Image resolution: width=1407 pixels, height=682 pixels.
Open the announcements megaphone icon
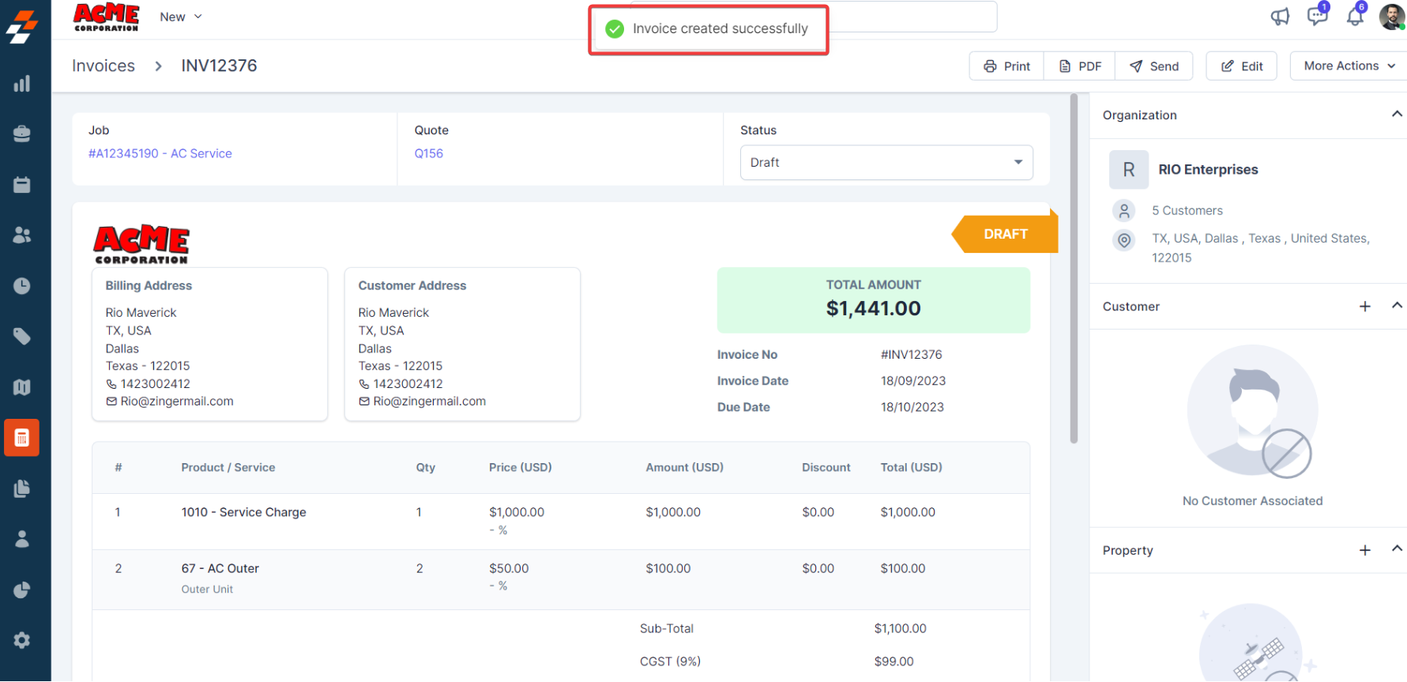tap(1280, 17)
